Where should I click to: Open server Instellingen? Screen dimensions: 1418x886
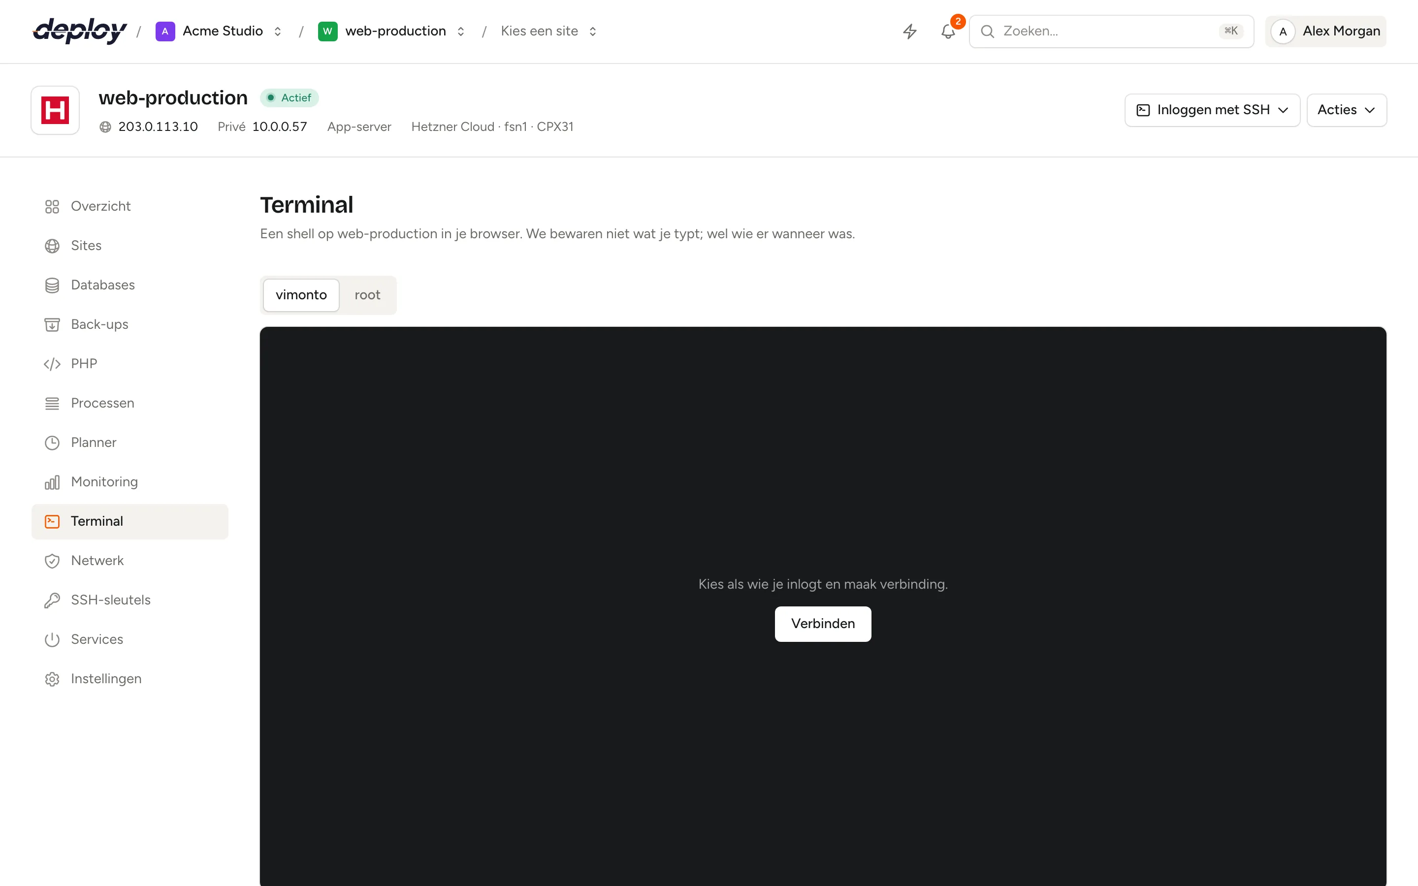coord(130,679)
